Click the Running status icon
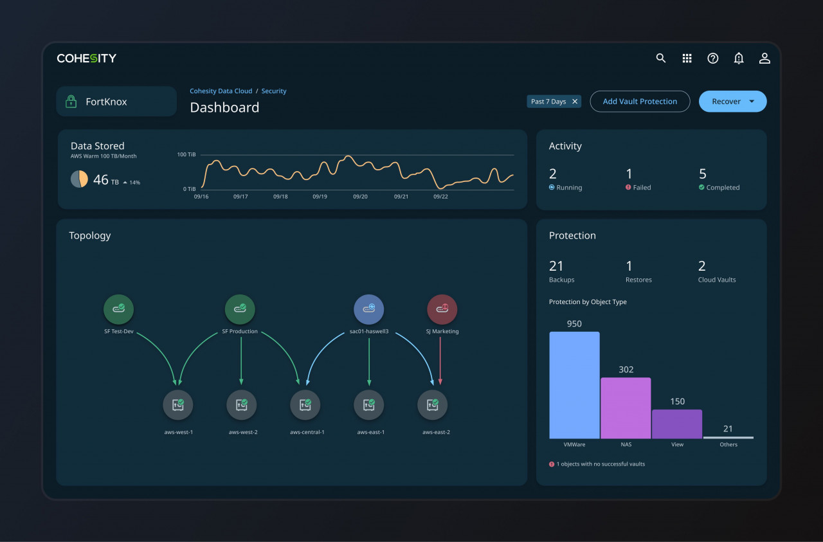 click(552, 187)
